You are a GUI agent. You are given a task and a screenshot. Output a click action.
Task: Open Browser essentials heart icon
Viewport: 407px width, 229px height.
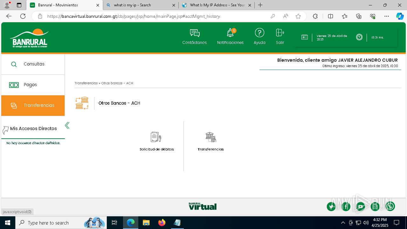coord(373,16)
